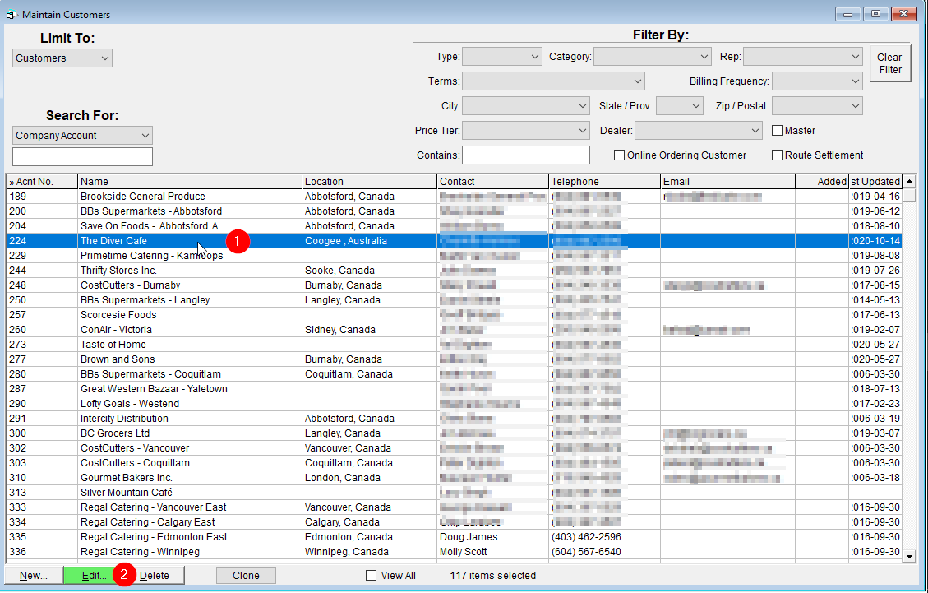Image resolution: width=928 pixels, height=593 pixels.
Task: Open the Price Tier dropdown
Action: 525,130
